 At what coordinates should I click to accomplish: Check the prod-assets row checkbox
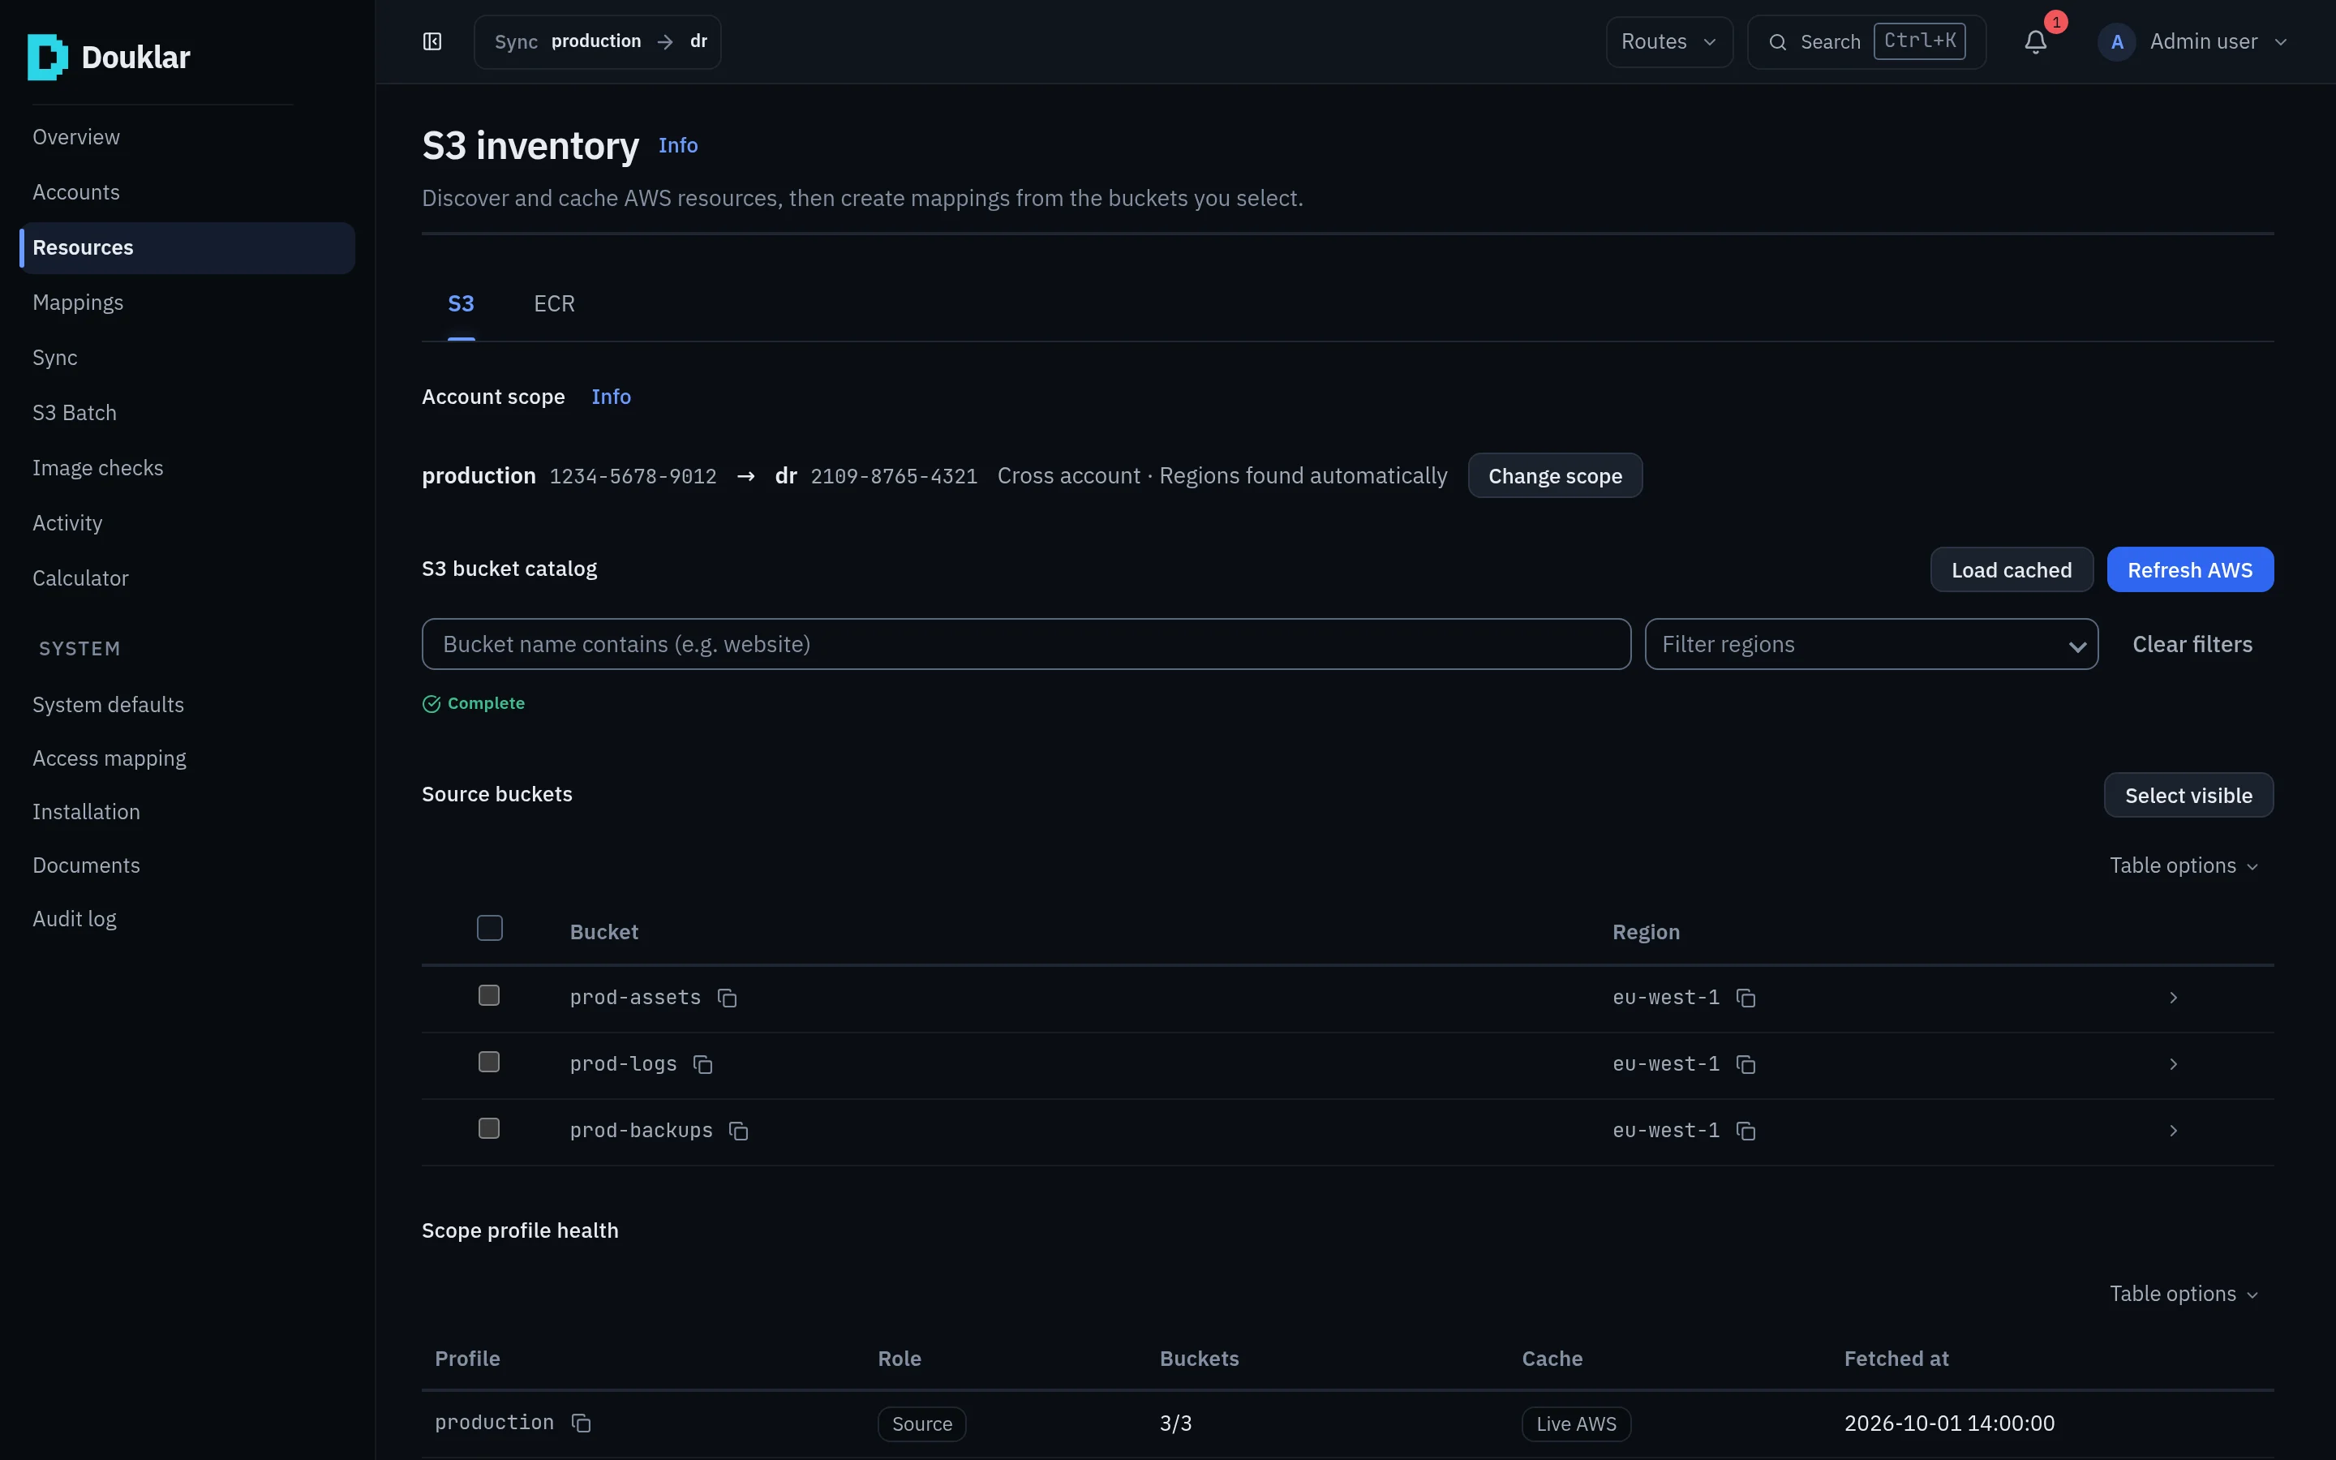click(489, 995)
